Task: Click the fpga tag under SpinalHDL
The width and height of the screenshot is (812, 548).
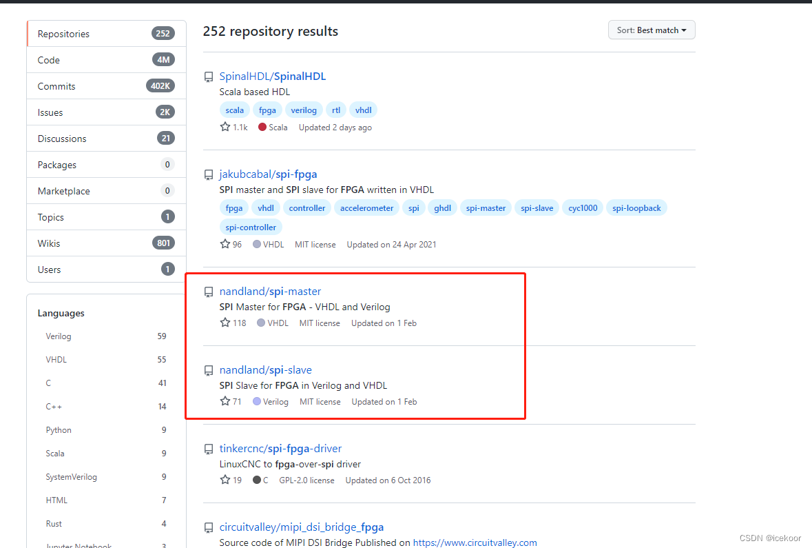Action: pyautogui.click(x=267, y=110)
